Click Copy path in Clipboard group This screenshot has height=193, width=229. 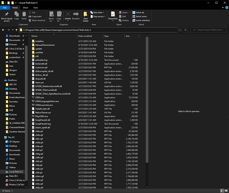pyautogui.click(x=35, y=17)
